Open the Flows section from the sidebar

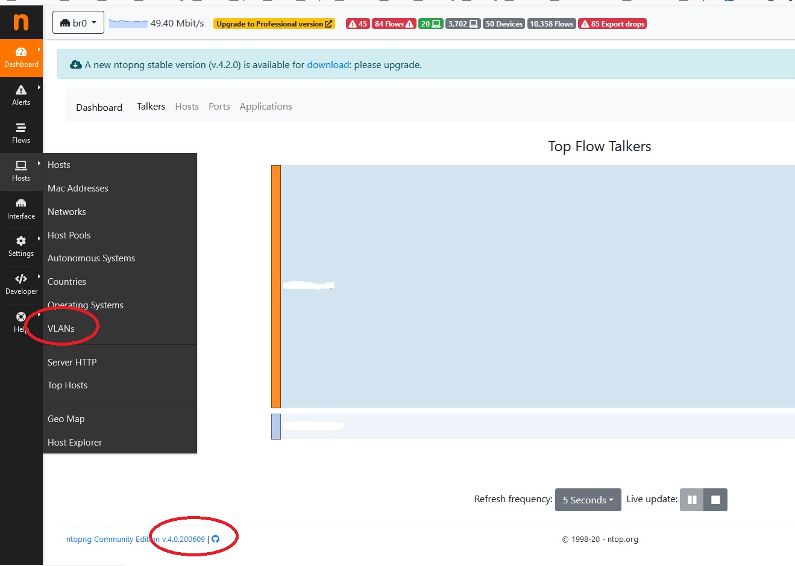click(x=21, y=132)
